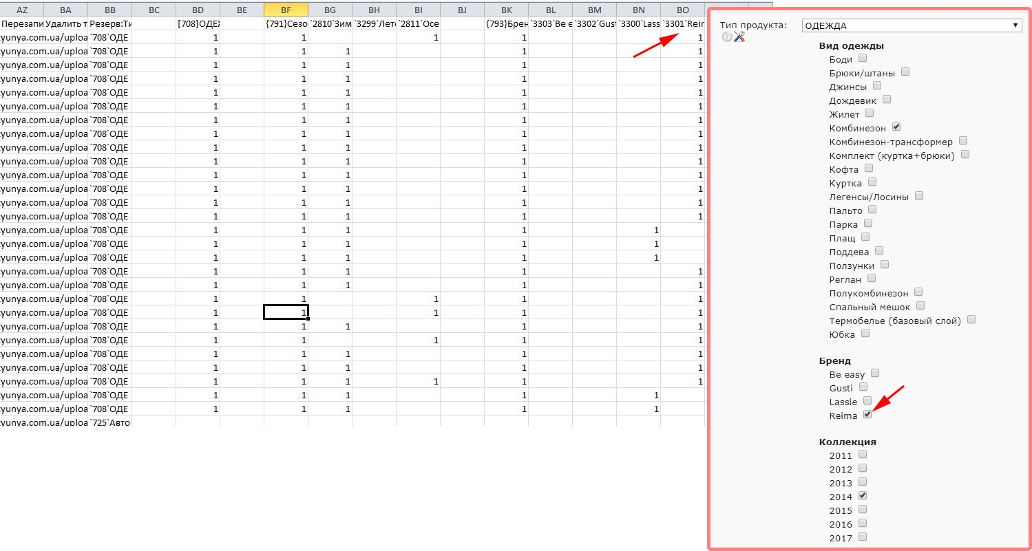This screenshot has width=1032, height=551.
Task: Tick the Спальный мешок checkbox
Action: point(920,306)
